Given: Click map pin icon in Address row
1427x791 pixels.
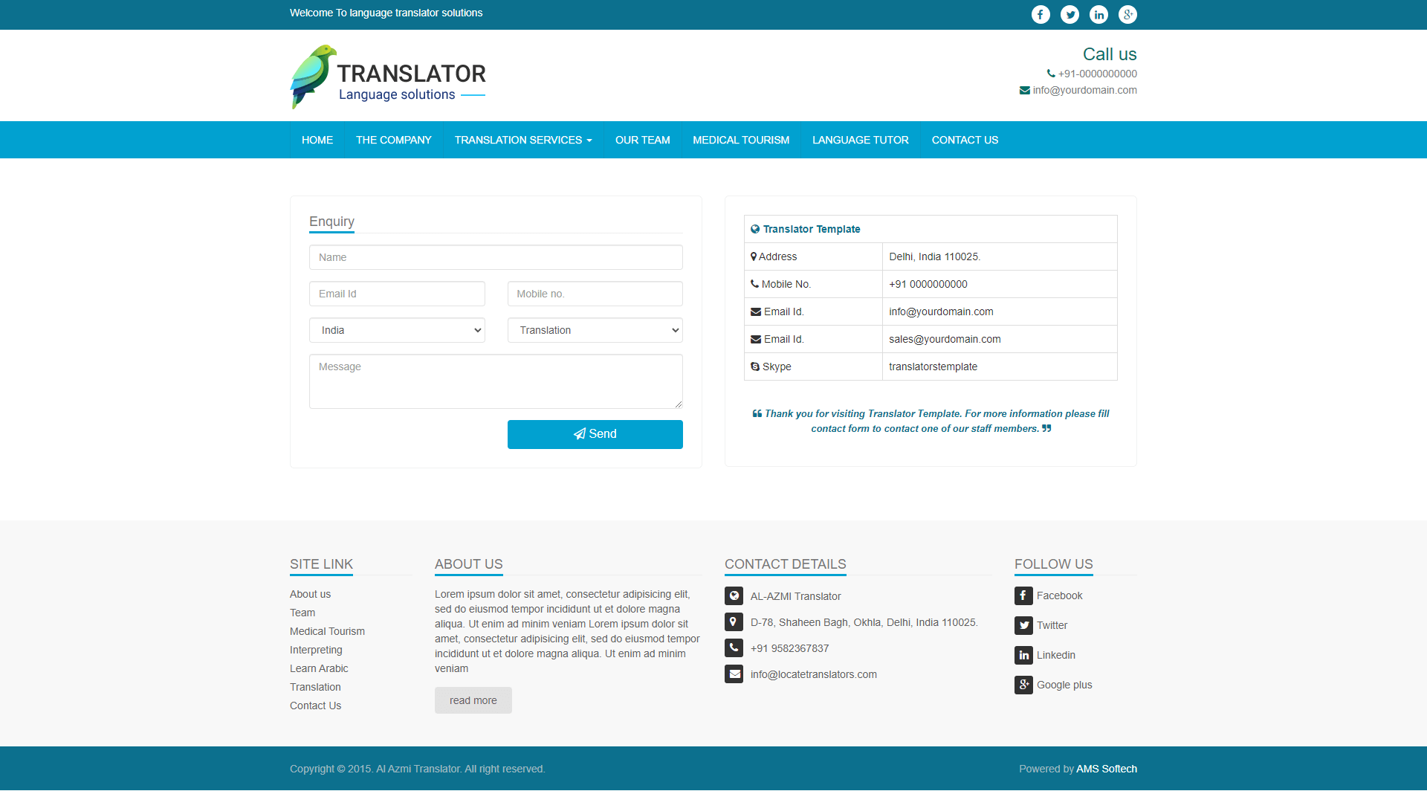Looking at the screenshot, I should (x=754, y=256).
